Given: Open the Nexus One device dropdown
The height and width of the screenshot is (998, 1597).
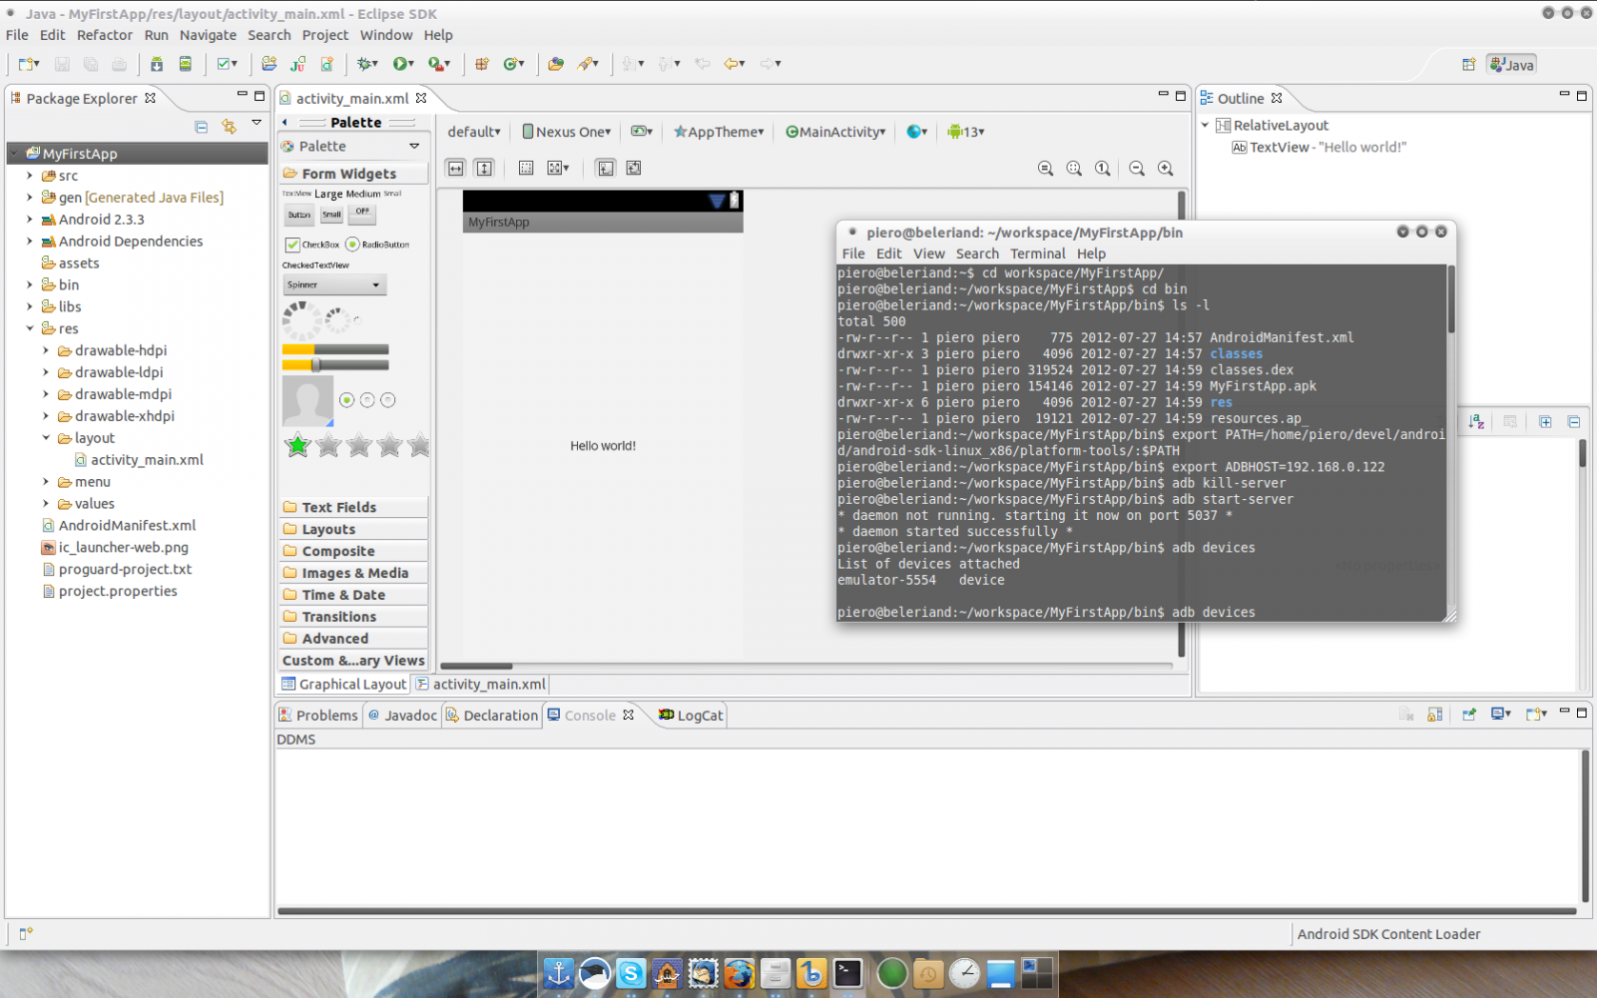Looking at the screenshot, I should click(567, 132).
